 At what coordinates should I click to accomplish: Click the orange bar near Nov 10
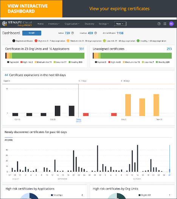click(x=156, y=105)
